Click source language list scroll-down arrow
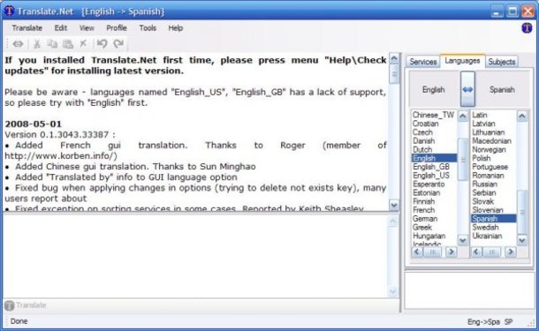 click(463, 240)
